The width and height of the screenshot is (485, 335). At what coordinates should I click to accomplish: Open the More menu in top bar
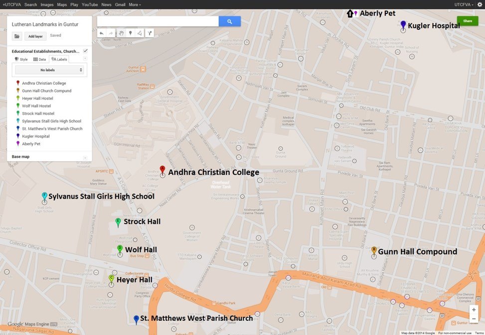(x=135, y=4)
